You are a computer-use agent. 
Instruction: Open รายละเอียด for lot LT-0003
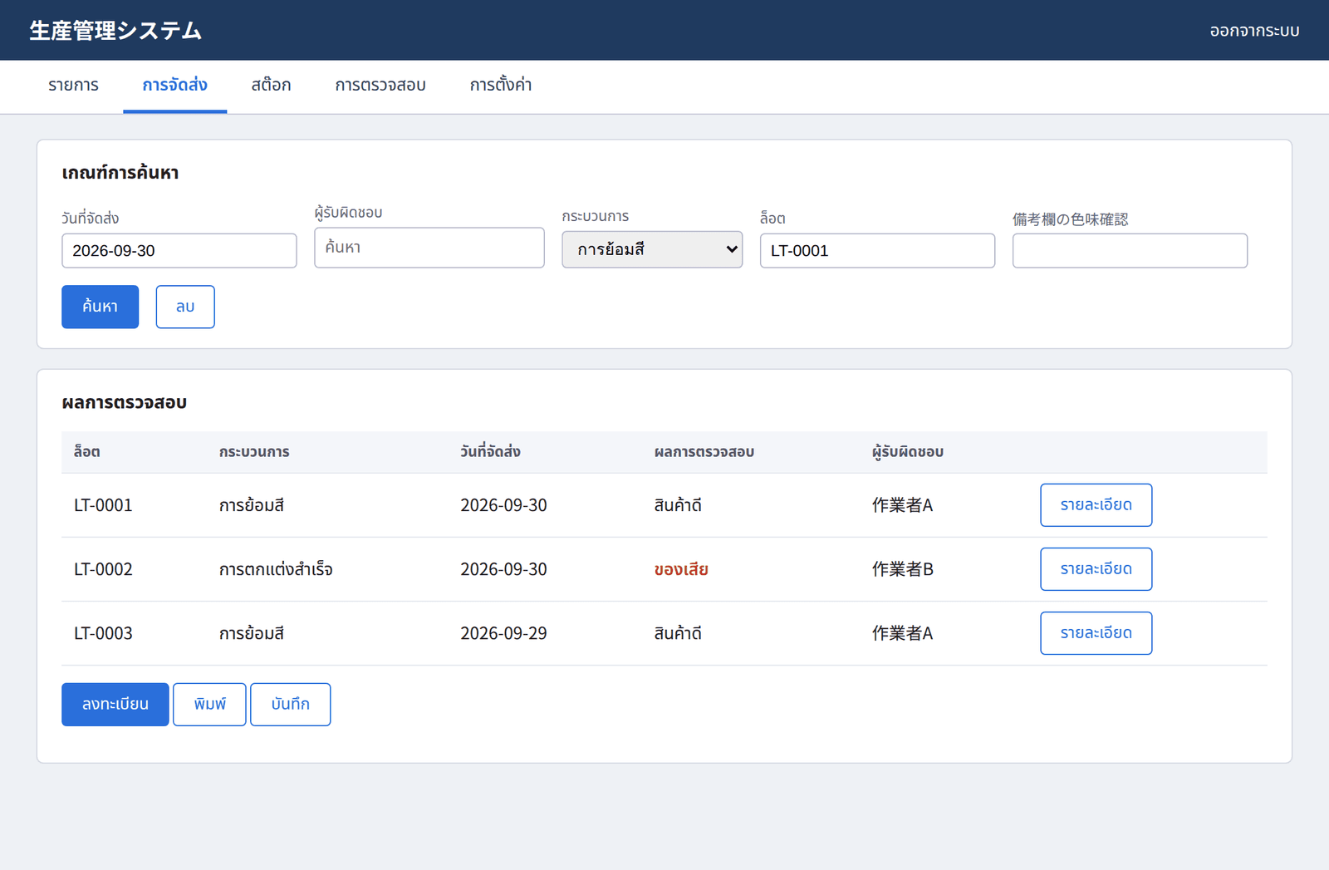pyautogui.click(x=1096, y=633)
